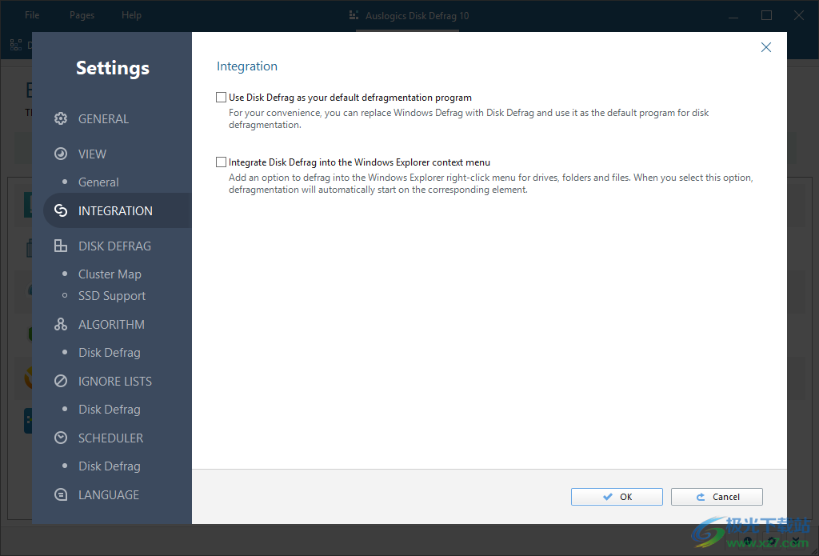Open IGNORE LISTS settings section
The width and height of the screenshot is (819, 556).
(x=115, y=382)
